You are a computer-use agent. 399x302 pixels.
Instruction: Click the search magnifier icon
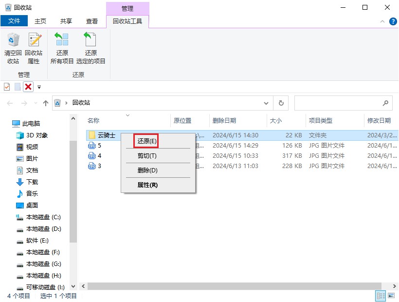pos(385,103)
